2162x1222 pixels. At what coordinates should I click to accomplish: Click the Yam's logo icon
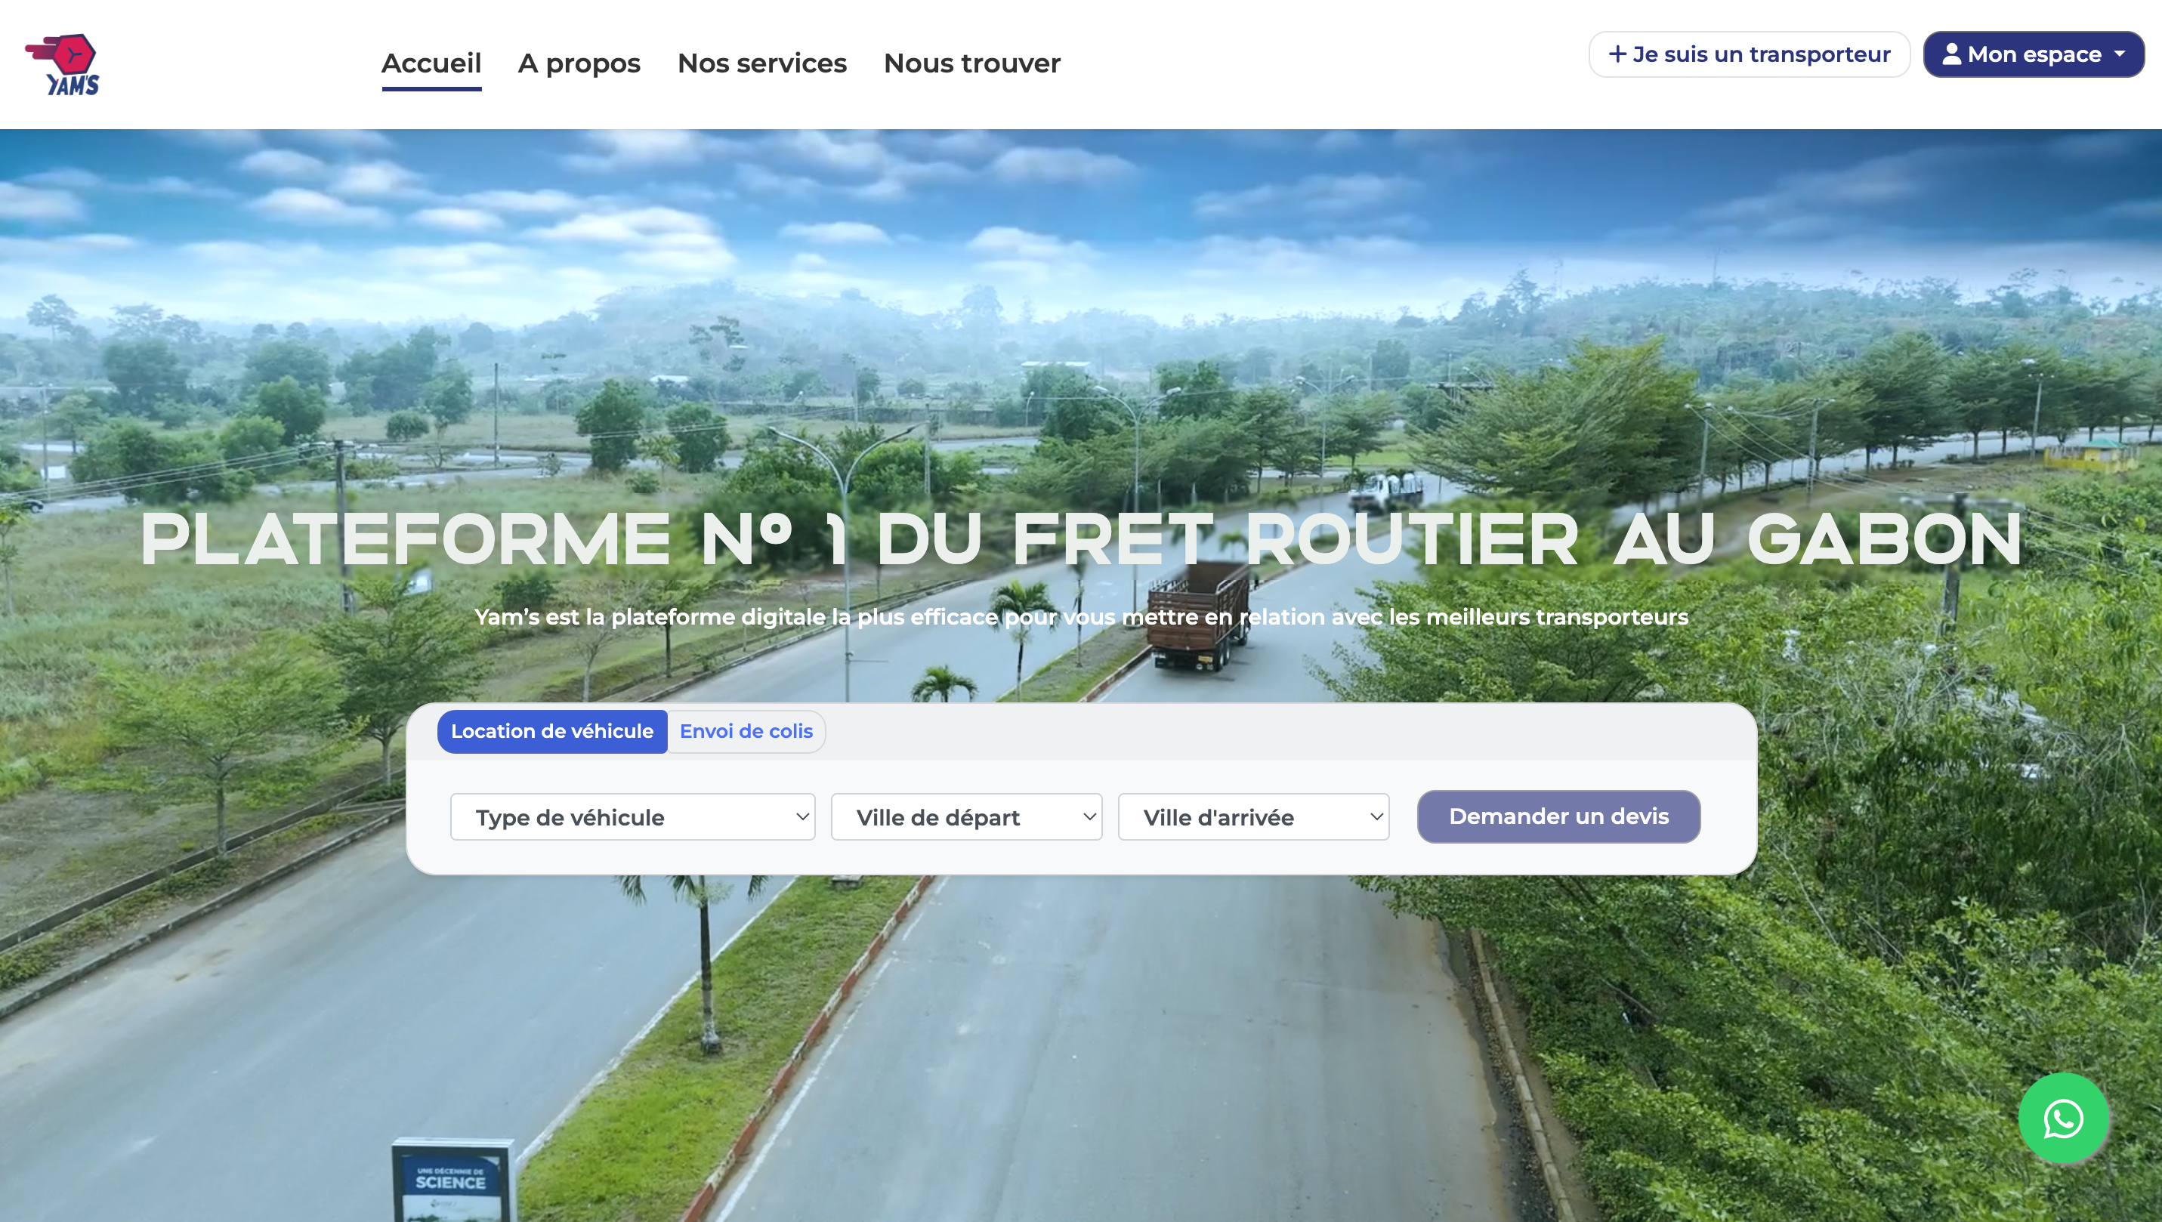(x=63, y=65)
